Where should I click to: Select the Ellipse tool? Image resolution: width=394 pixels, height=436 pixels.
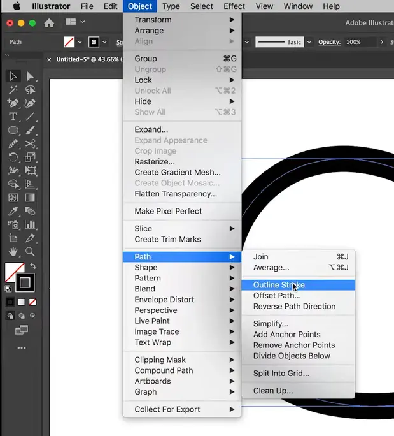[x=13, y=130]
